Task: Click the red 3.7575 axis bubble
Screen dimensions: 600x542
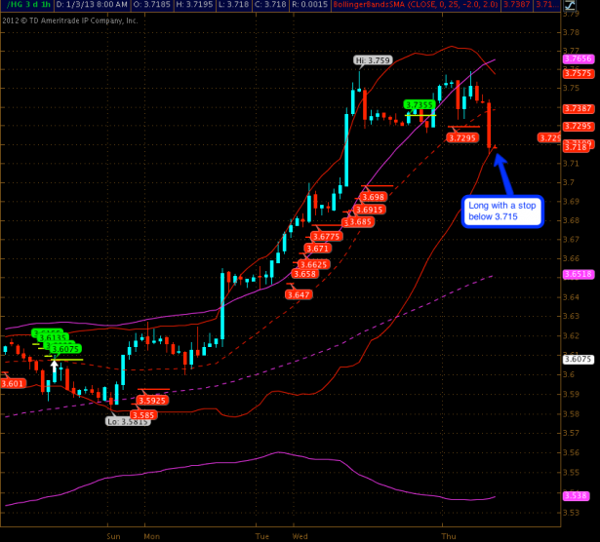Action: click(579, 73)
